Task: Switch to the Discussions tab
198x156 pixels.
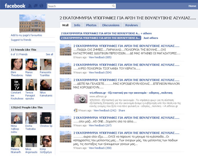Action: coord(111,25)
